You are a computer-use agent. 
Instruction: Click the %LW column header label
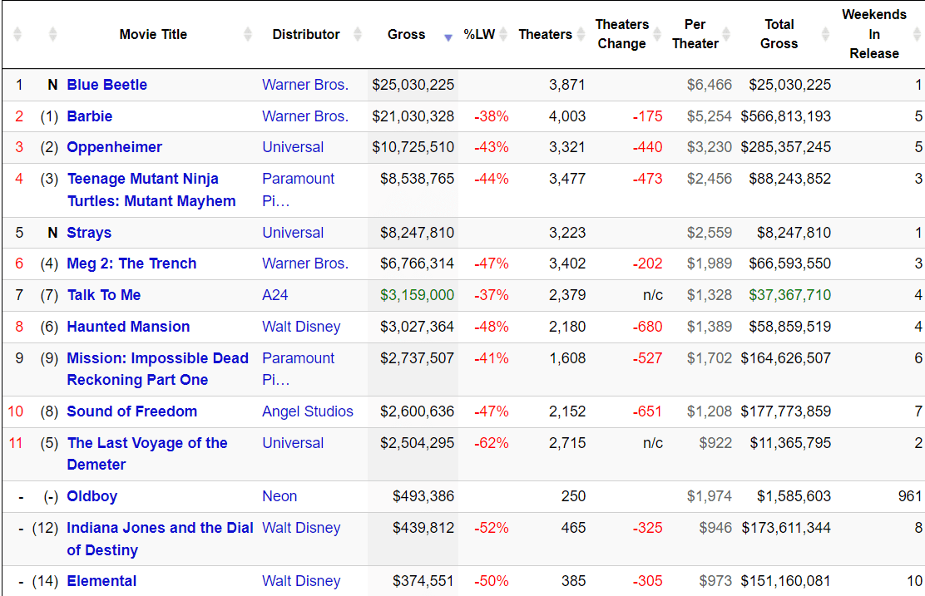click(x=479, y=34)
